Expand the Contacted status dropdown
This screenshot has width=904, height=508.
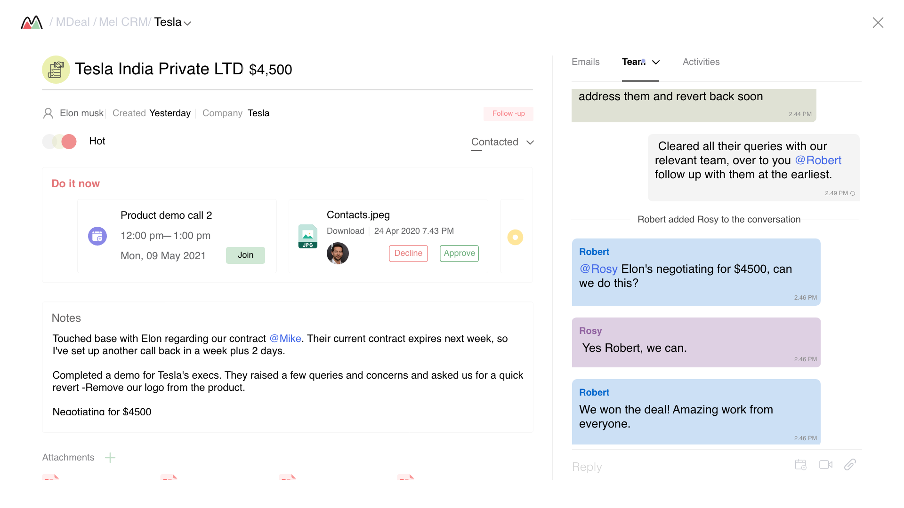530,143
